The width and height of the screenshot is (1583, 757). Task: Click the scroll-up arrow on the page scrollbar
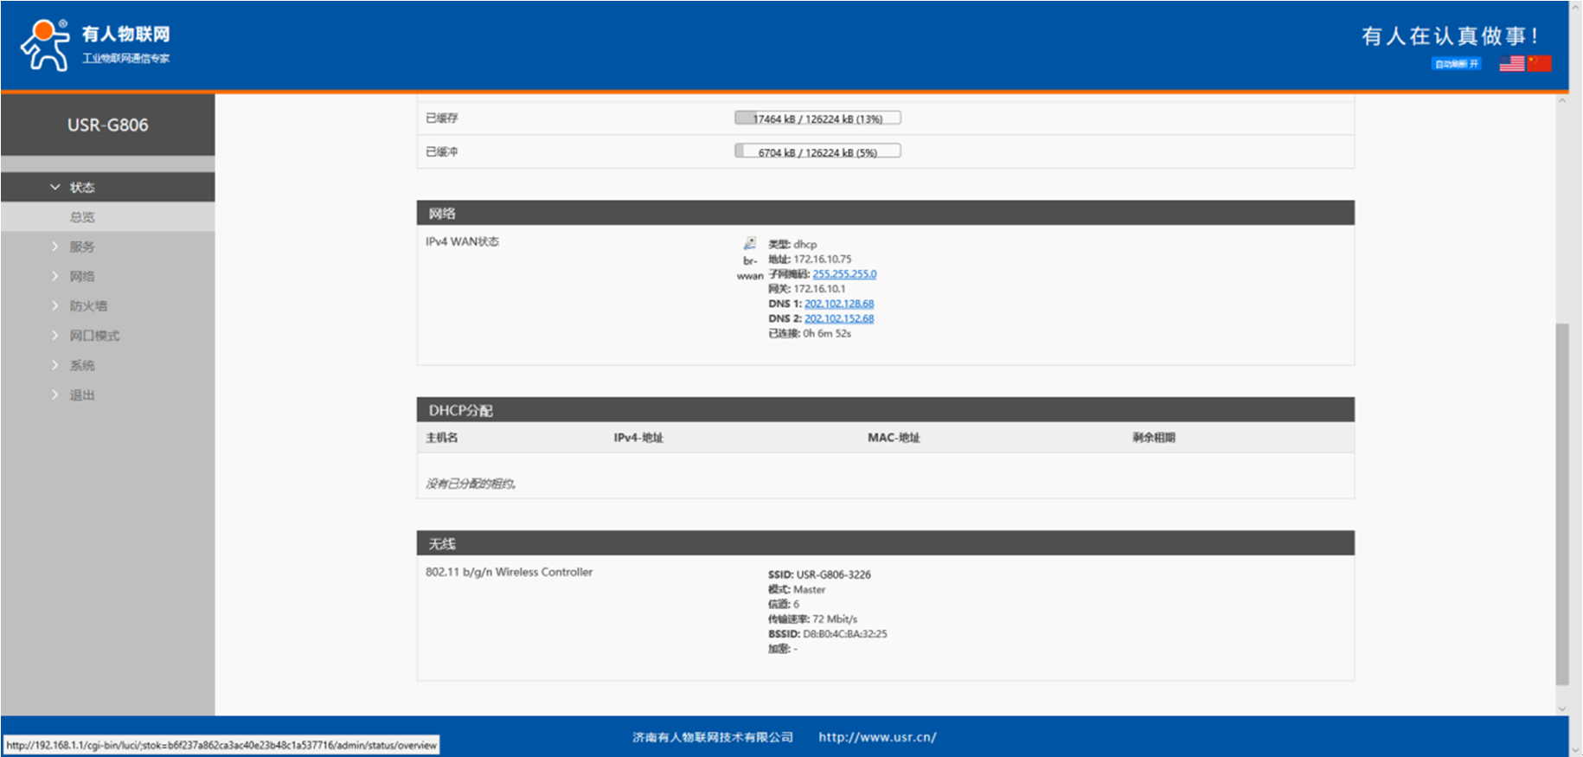[x=1561, y=101]
